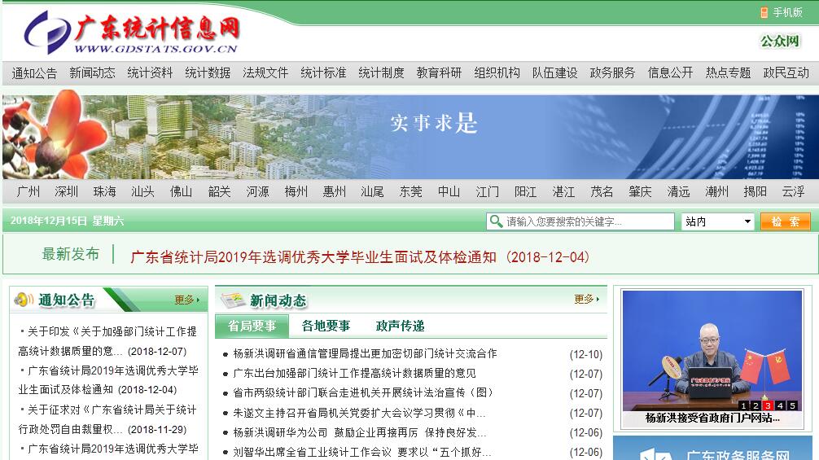Open the 统计制度 navigation menu
819x460 pixels.
click(381, 72)
